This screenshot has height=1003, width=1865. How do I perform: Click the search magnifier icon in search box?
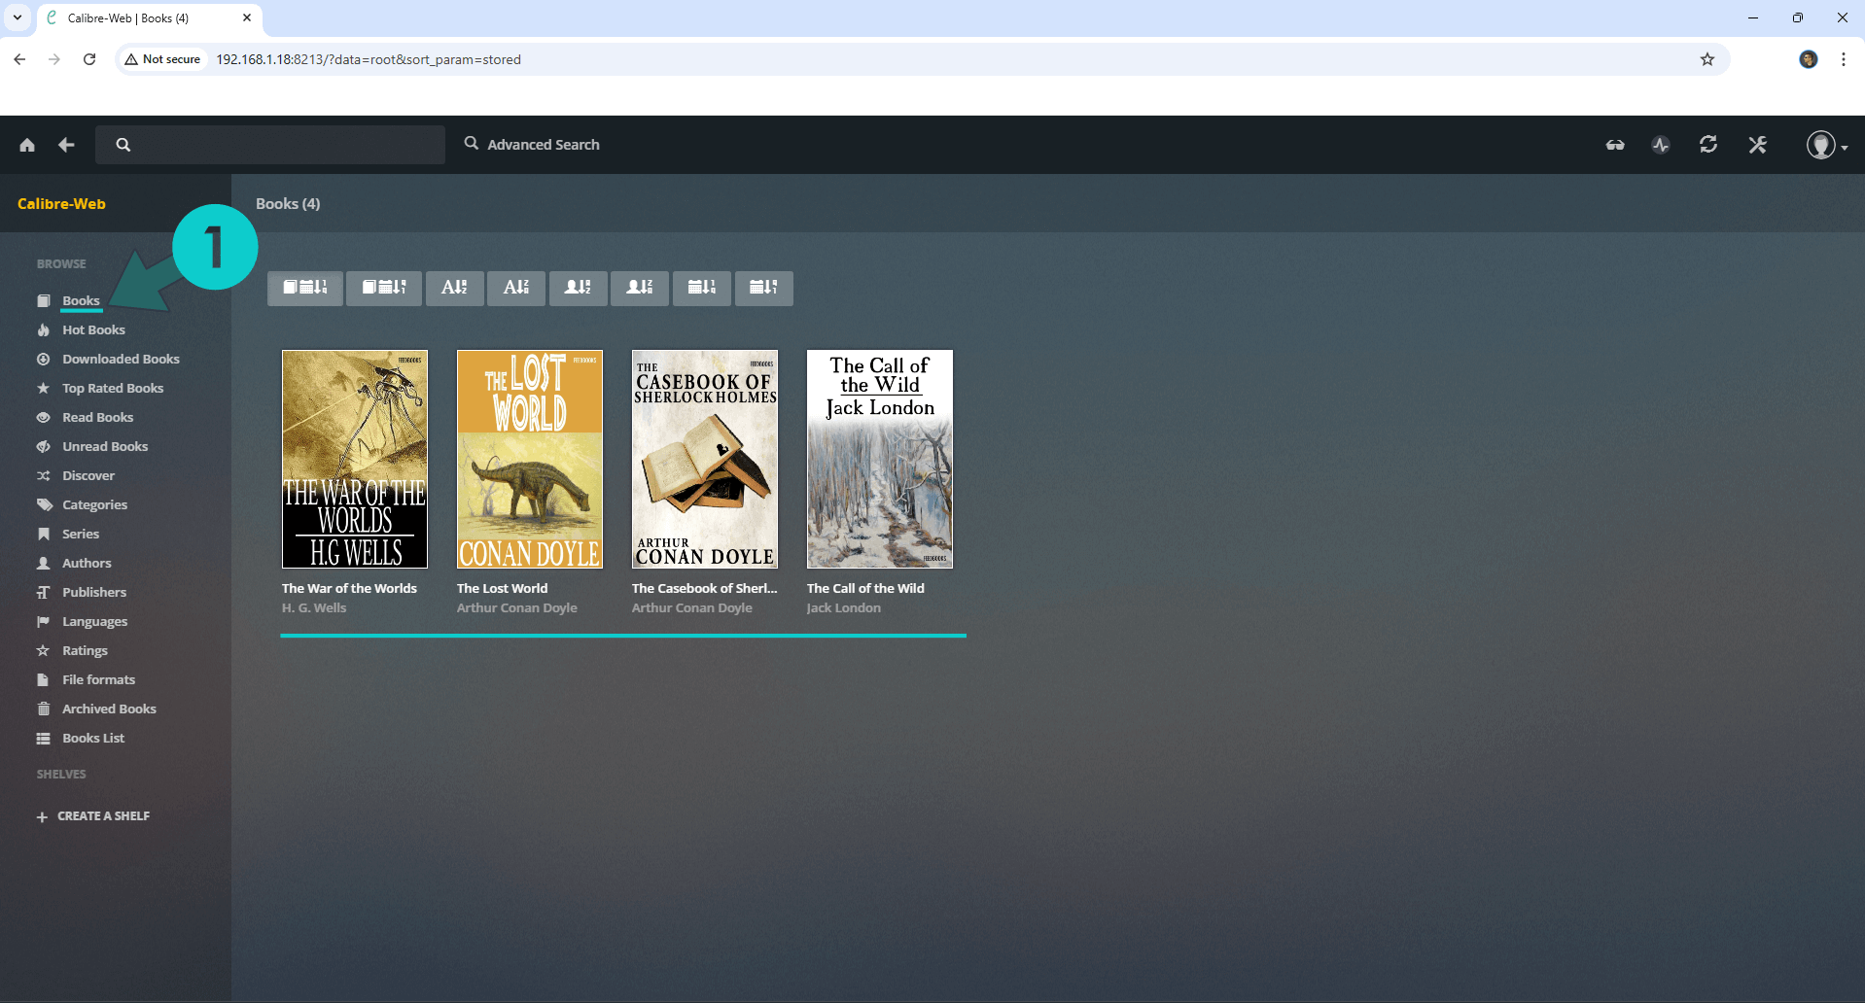point(123,145)
